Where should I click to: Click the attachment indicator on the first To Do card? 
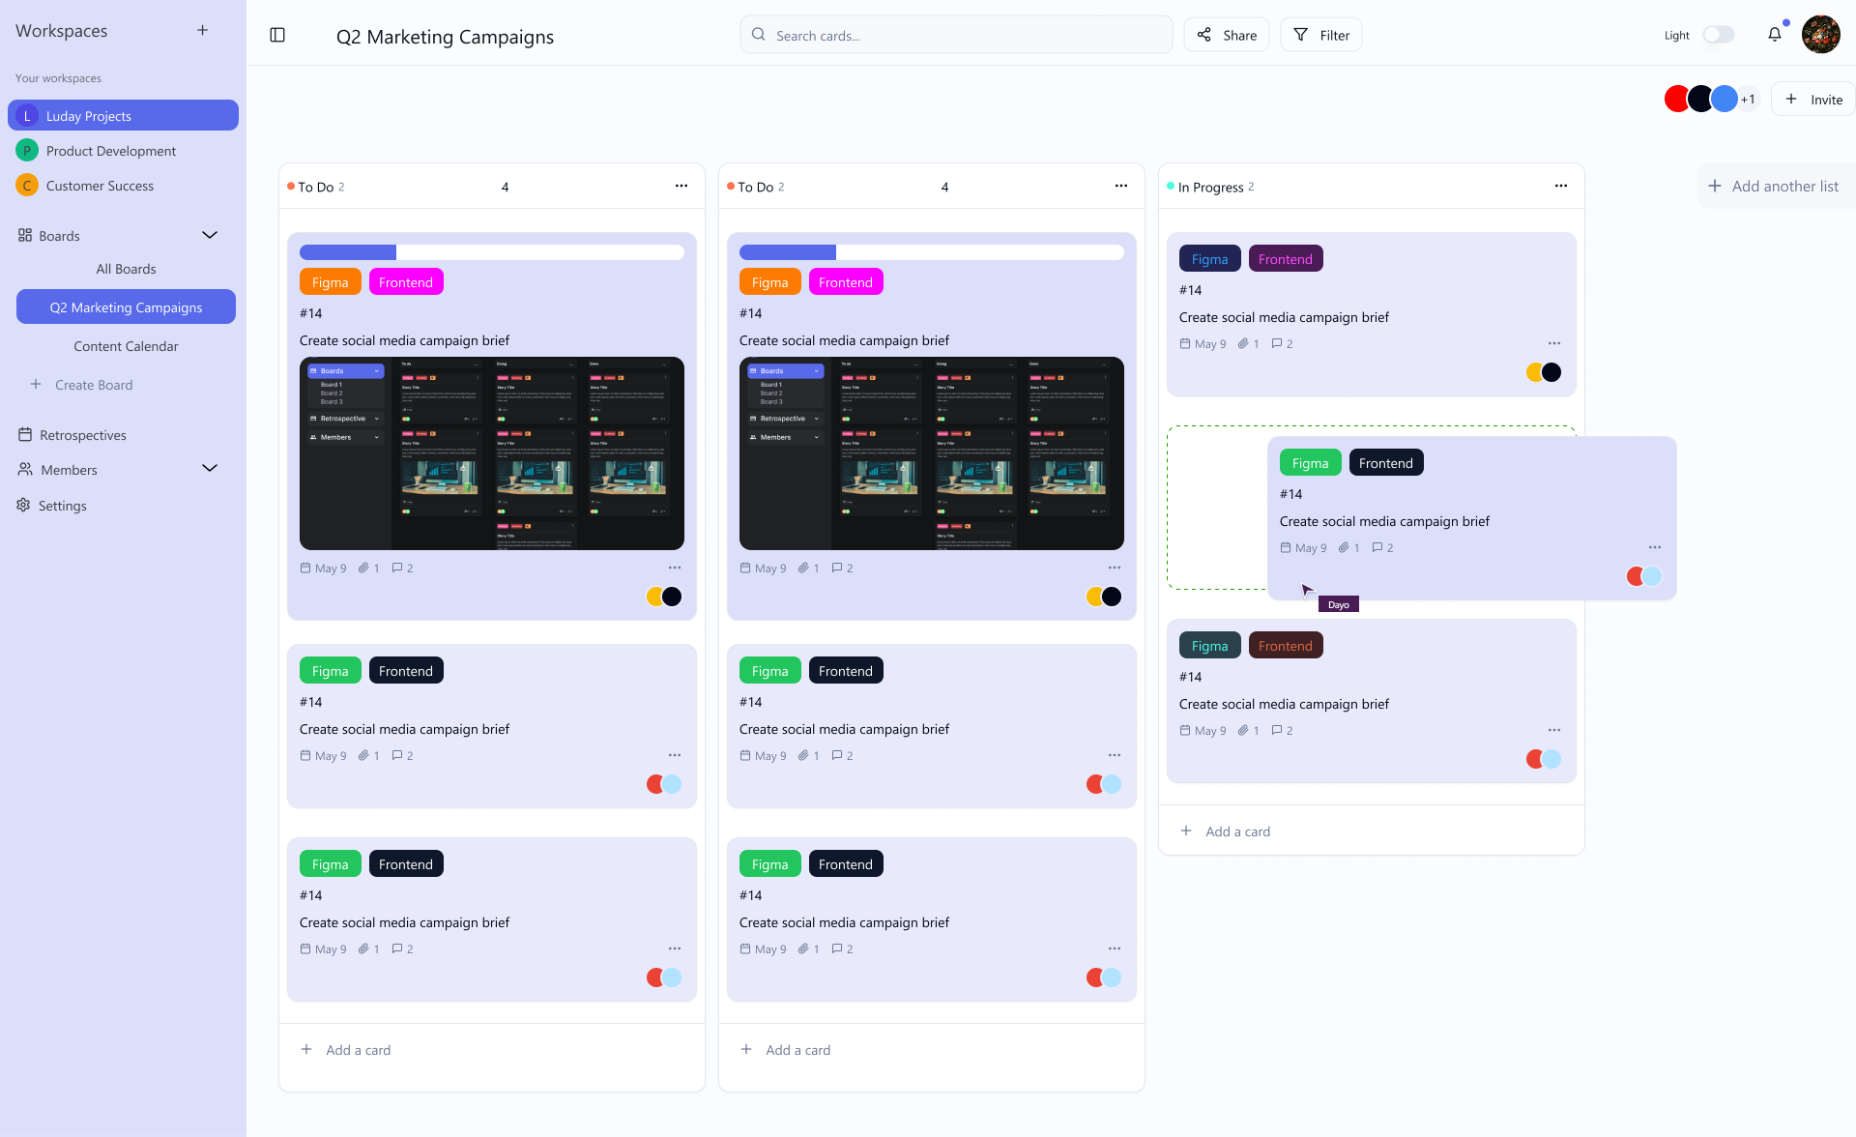[365, 568]
